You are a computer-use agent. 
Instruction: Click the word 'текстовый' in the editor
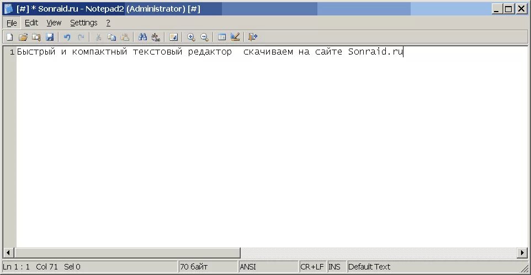[157, 52]
